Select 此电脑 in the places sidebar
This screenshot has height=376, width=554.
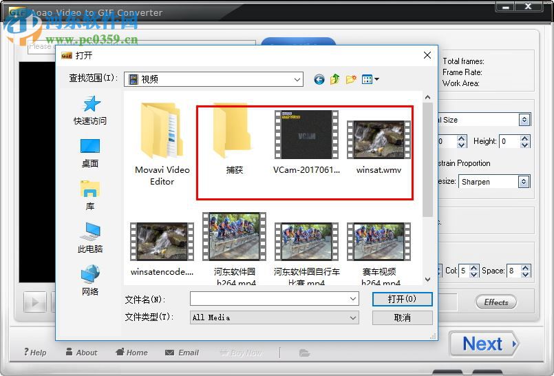[x=90, y=238]
